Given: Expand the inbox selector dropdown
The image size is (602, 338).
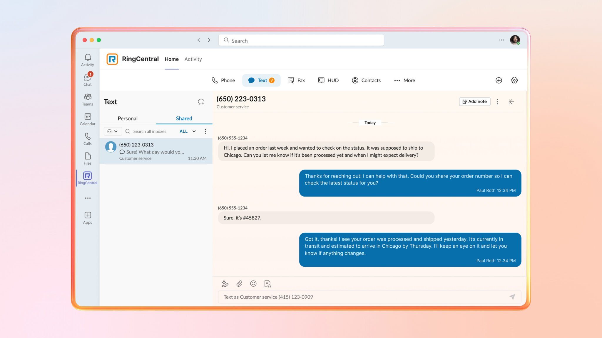Looking at the screenshot, I should 113,131.
